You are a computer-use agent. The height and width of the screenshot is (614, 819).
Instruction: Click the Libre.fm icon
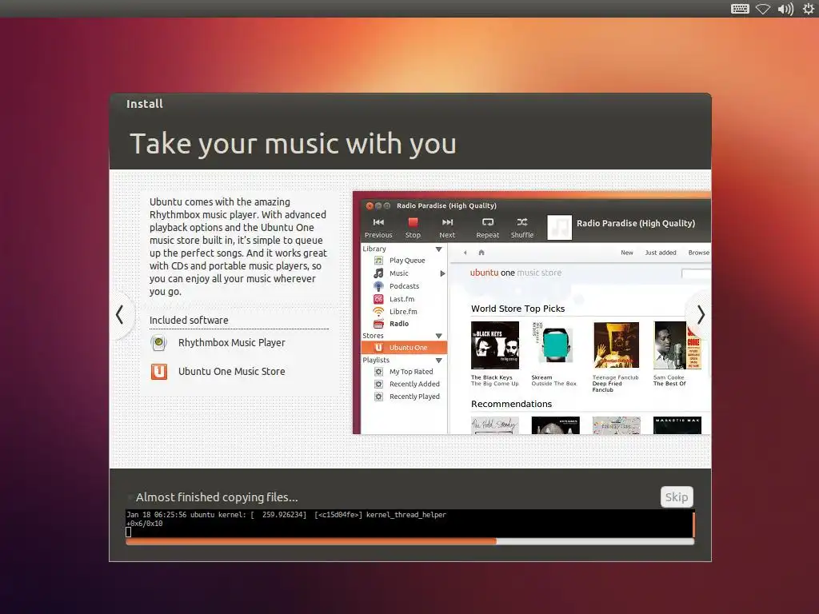click(378, 311)
